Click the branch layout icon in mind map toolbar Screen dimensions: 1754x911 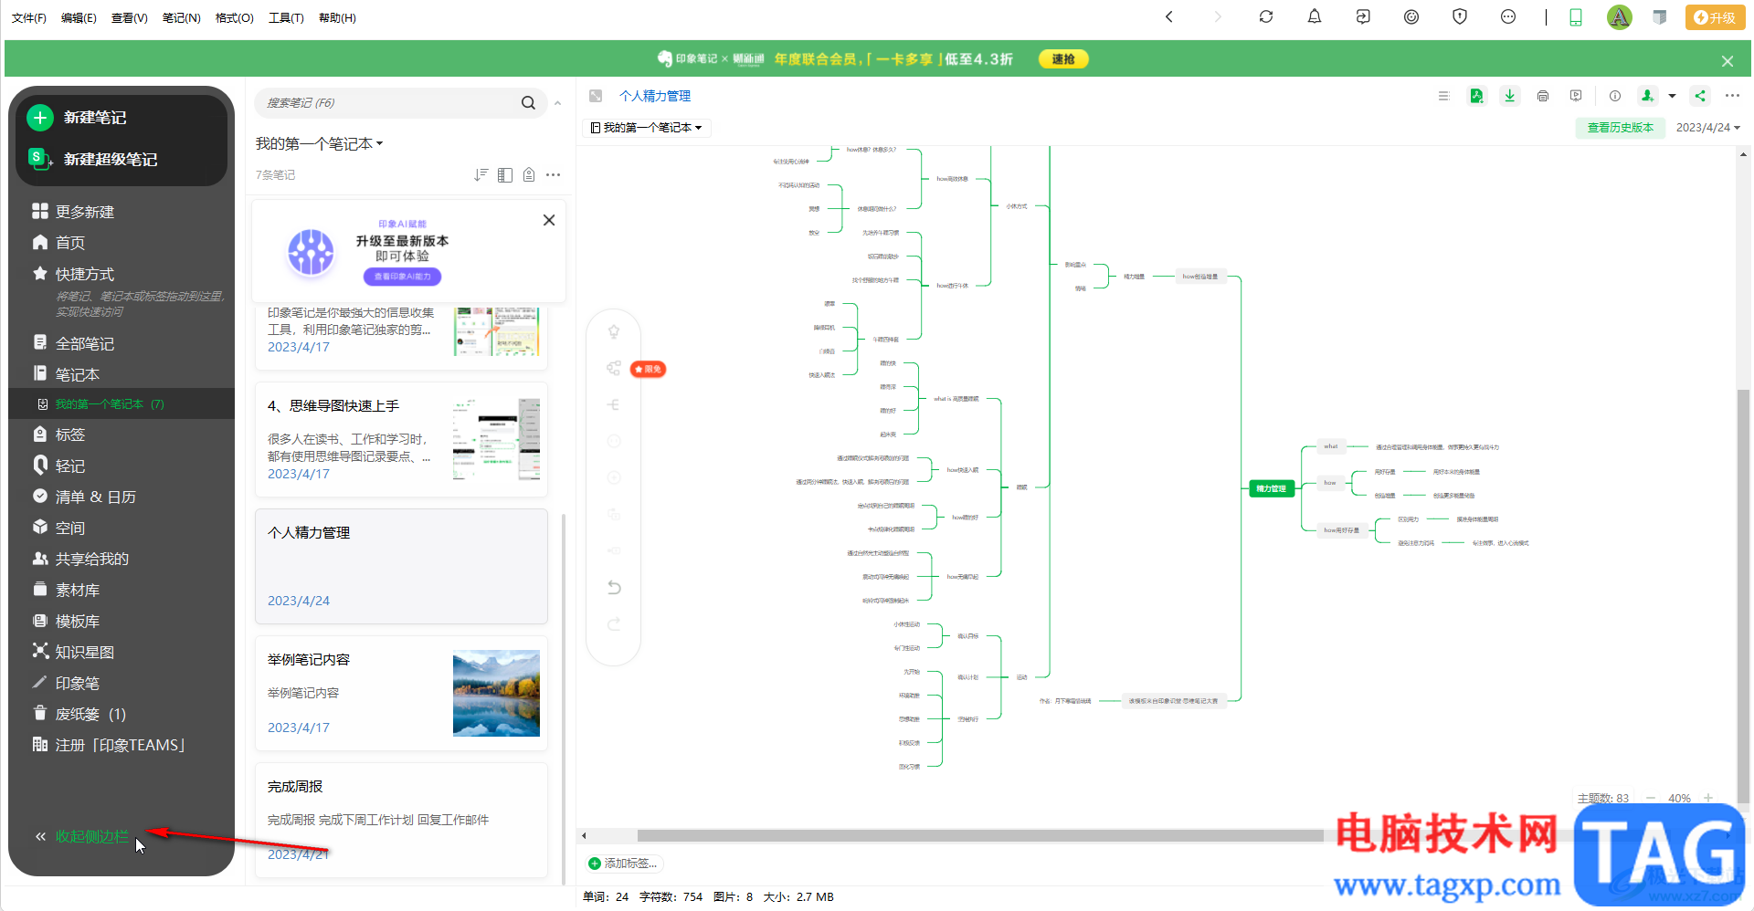(614, 404)
